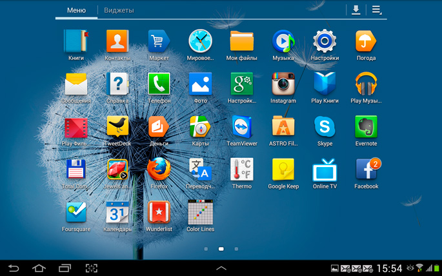442x276 pixels.
Task: Tap the screenshot capture button
Action: point(92,268)
